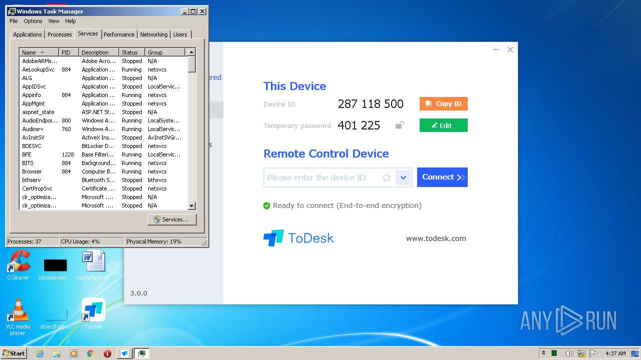Select the bthserv service row
This screenshot has height=360, width=641.
coord(103,180)
